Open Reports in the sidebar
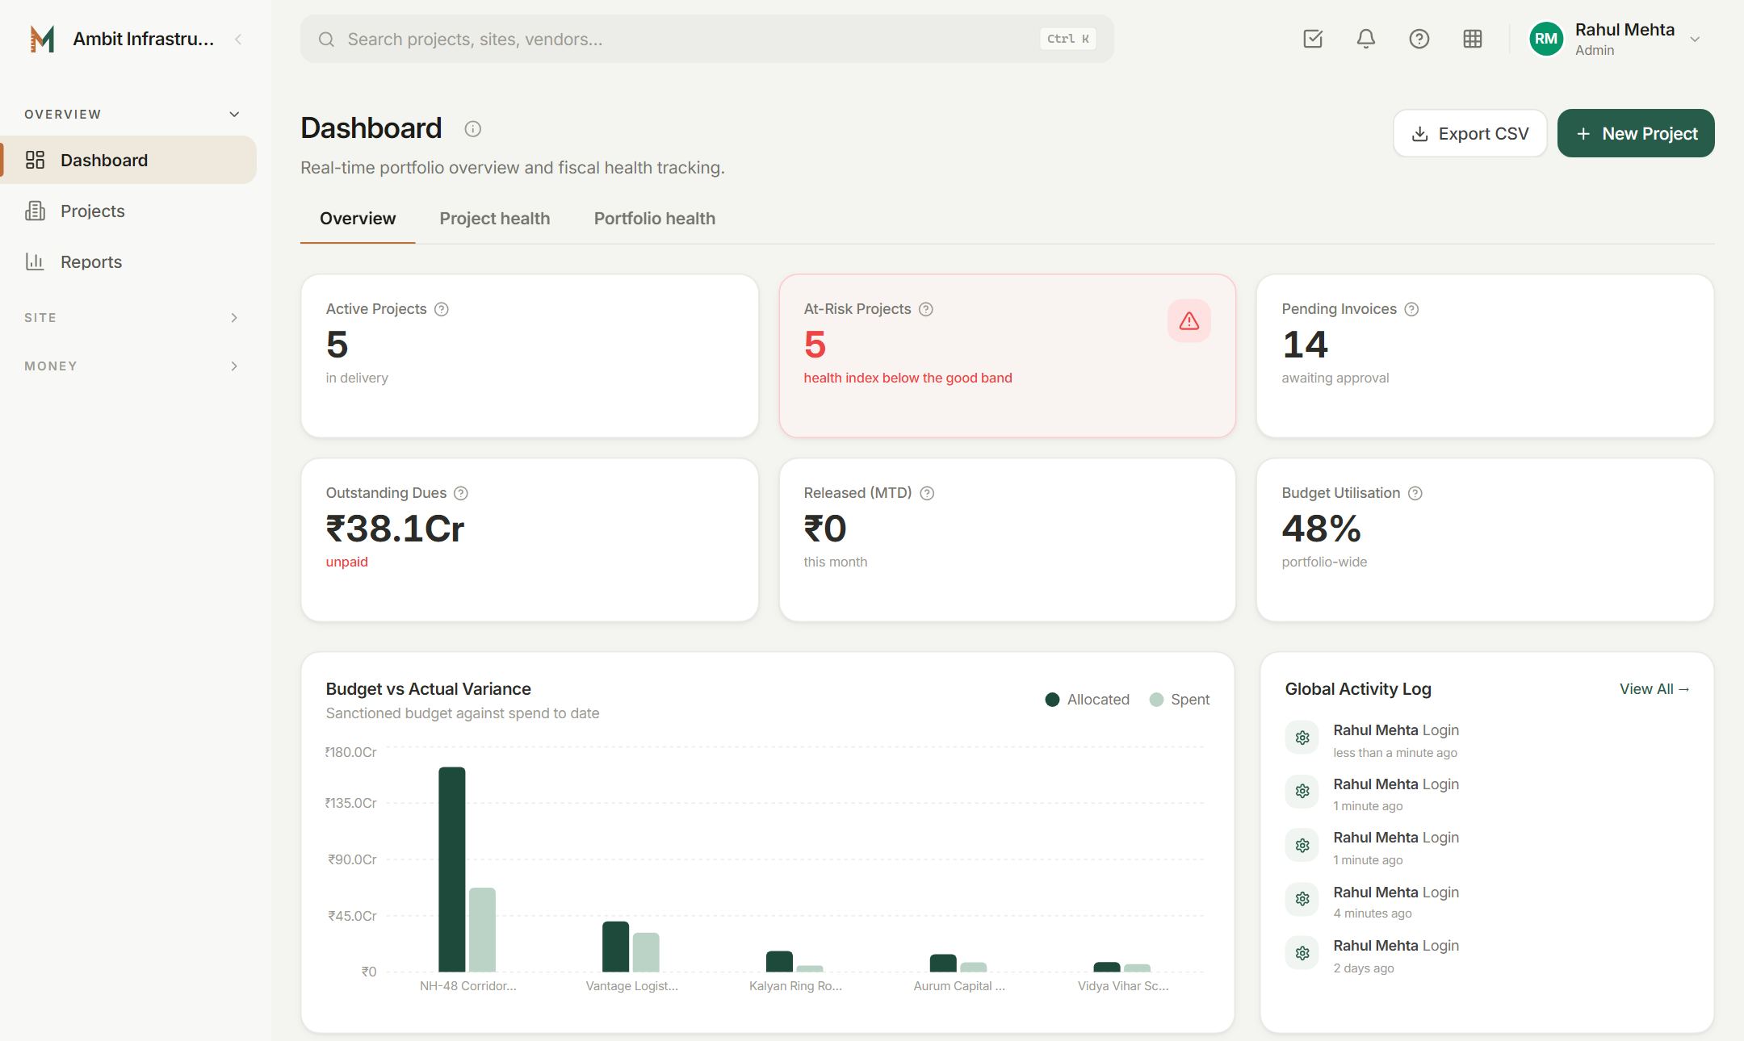This screenshot has width=1744, height=1041. 129,261
